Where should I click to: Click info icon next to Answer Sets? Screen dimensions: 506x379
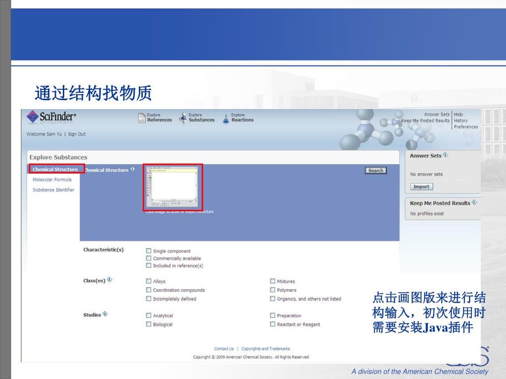[446, 155]
